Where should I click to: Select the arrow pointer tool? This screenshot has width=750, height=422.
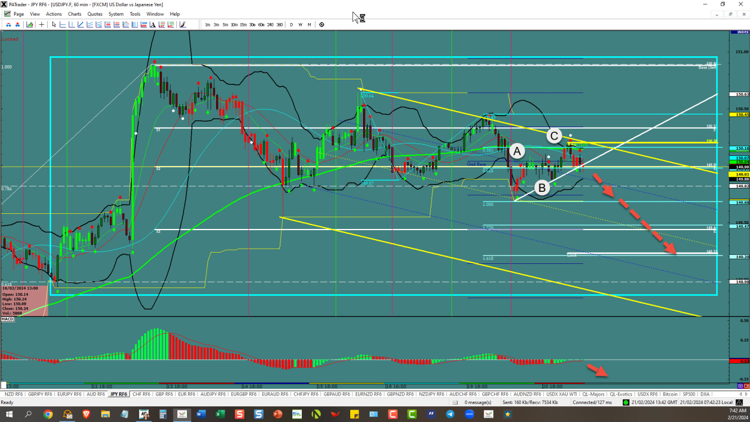(x=54, y=24)
